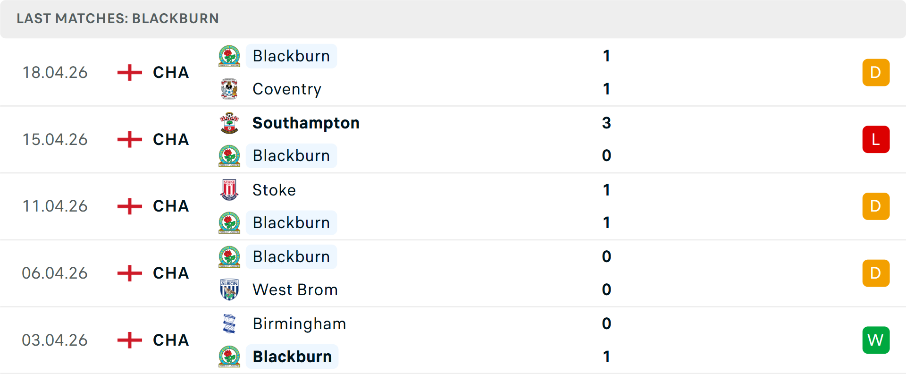Select the Coventry club badge

229,89
